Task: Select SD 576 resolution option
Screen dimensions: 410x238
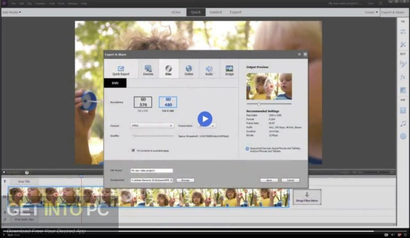Action: pos(143,102)
